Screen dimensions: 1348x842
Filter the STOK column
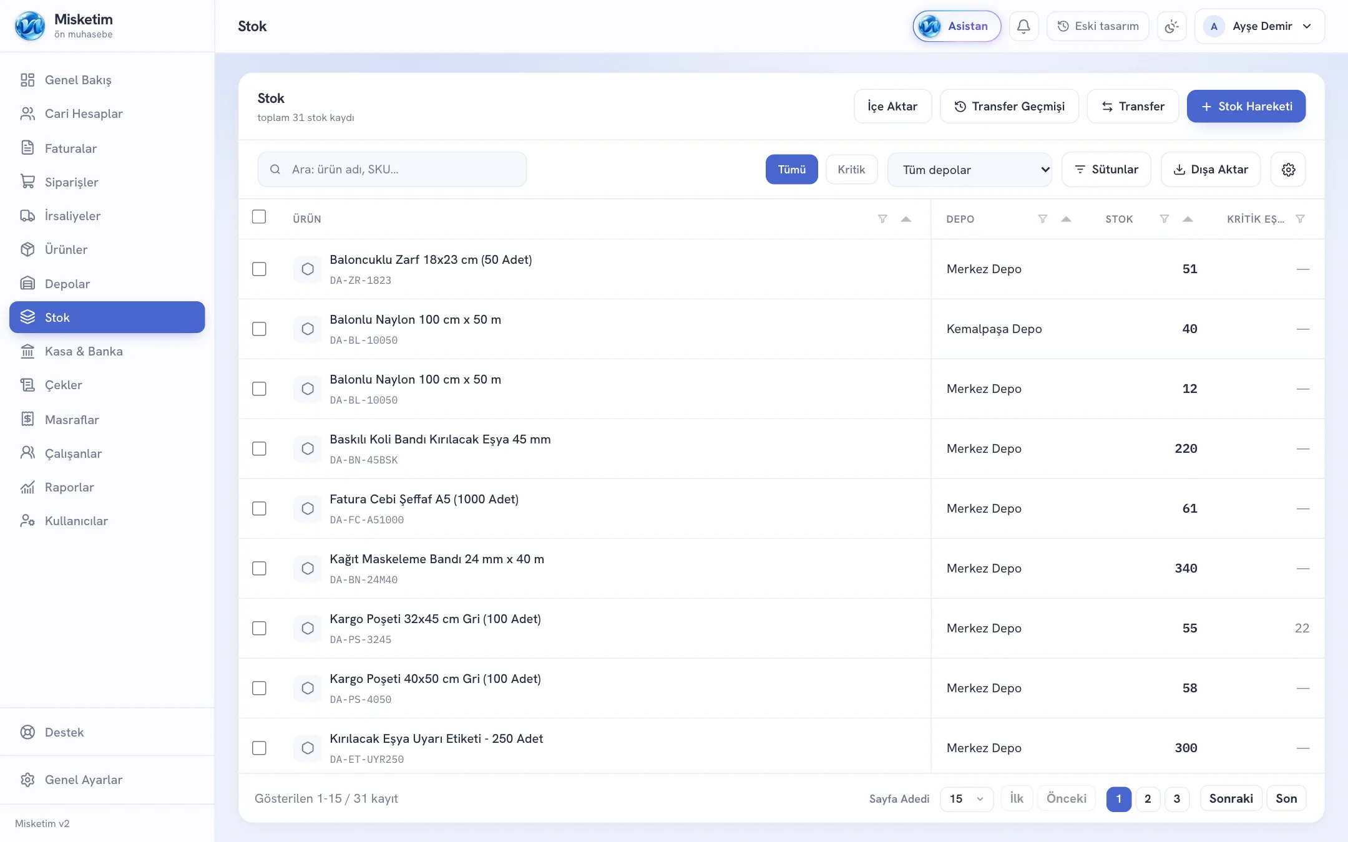1164,219
